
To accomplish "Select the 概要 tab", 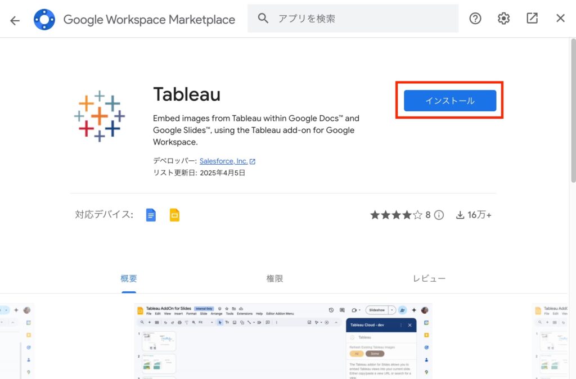I will [129, 279].
